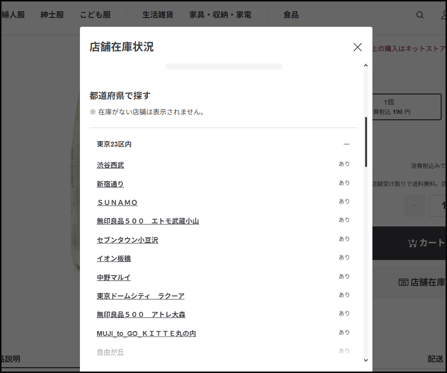Collapse the 東京23区内 section

pos(347,144)
